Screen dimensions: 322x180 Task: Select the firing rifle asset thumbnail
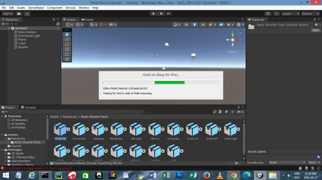click(x=60, y=129)
